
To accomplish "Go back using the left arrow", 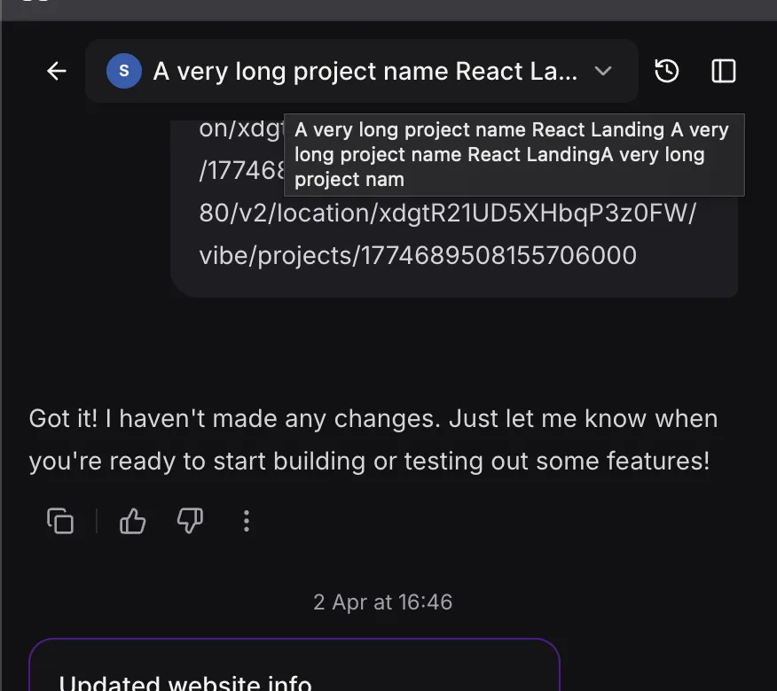I will [x=57, y=72].
